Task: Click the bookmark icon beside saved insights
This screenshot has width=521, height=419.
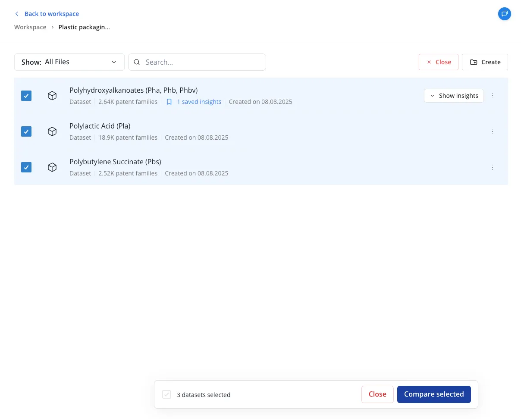Action: 169,102
